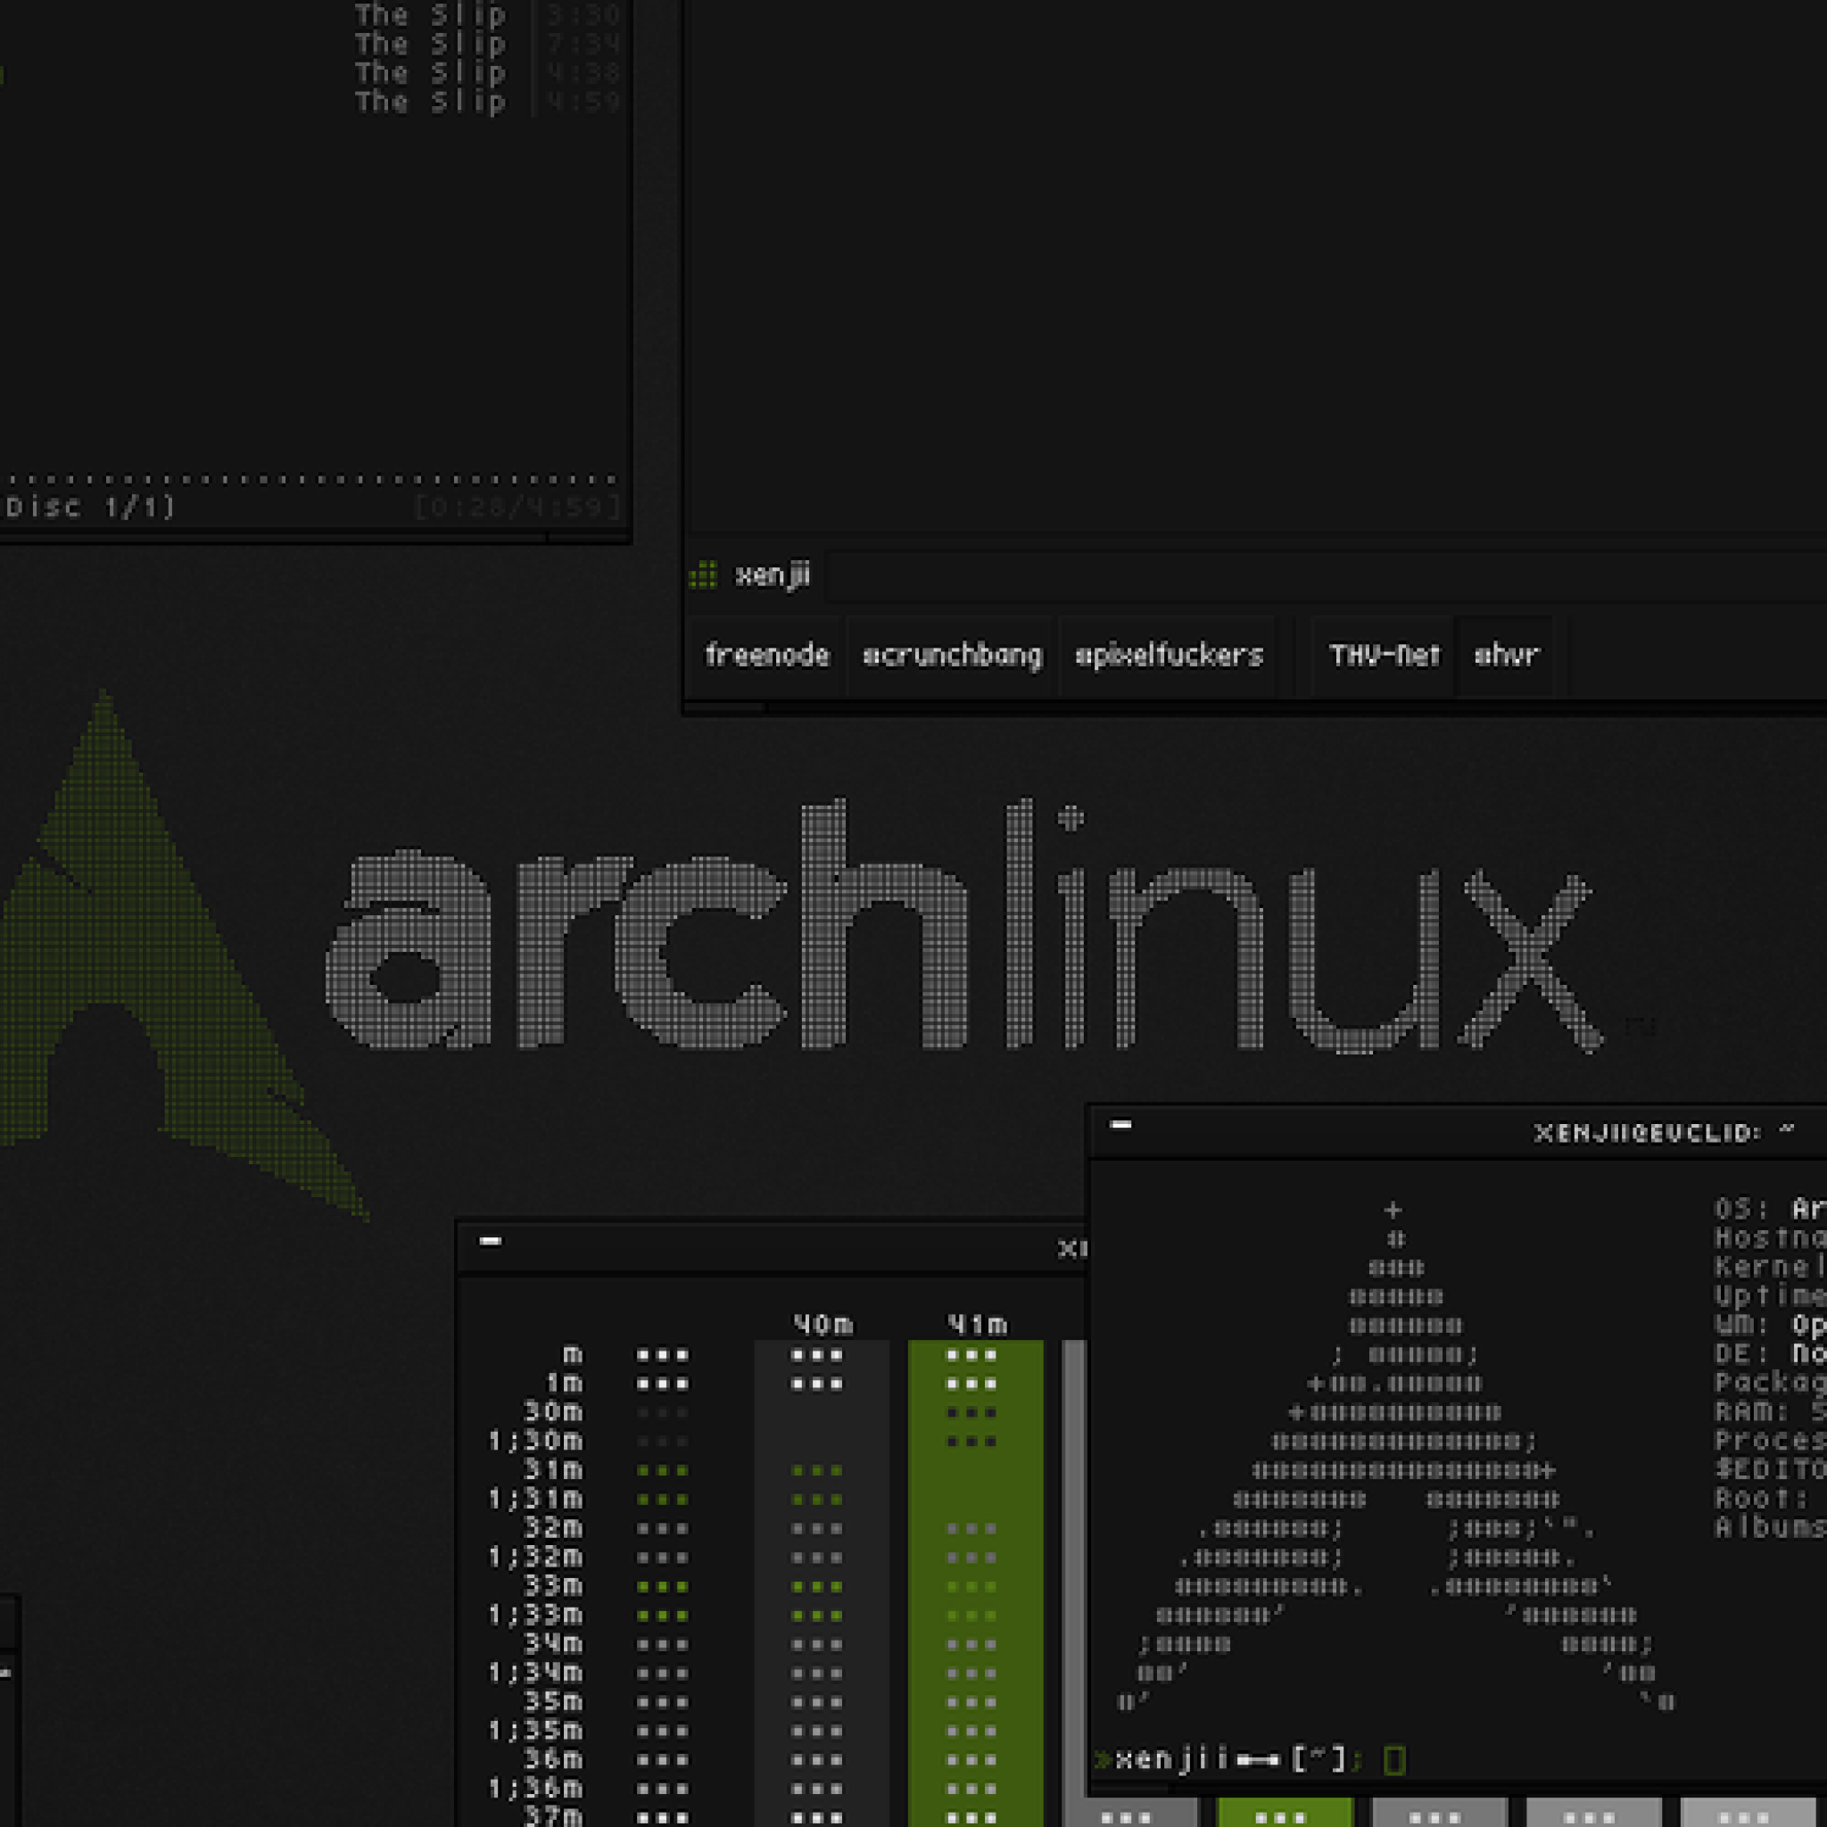Screen dimensions: 1827x1827
Task: Click the 37m row label in color table
Action: [x=554, y=1815]
